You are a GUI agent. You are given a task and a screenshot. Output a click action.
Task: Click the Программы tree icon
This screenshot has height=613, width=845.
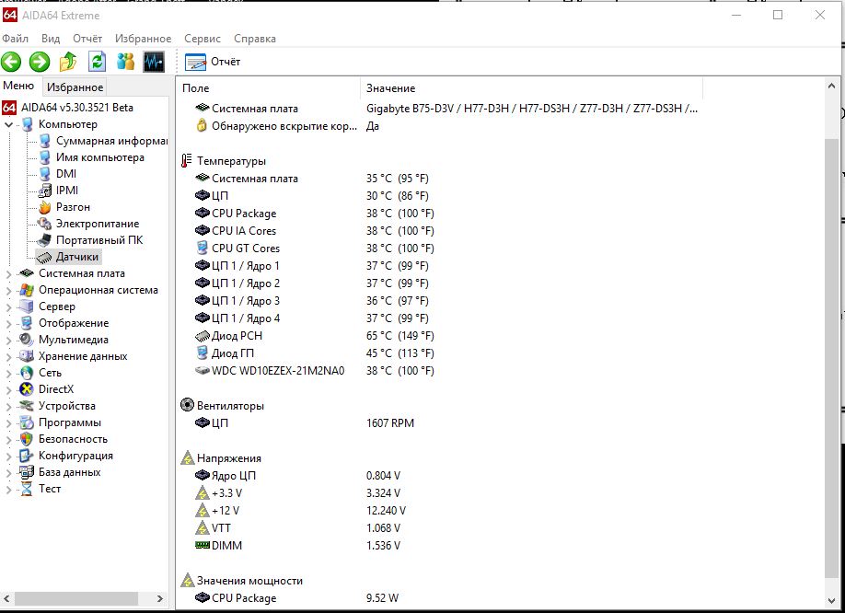(x=26, y=422)
